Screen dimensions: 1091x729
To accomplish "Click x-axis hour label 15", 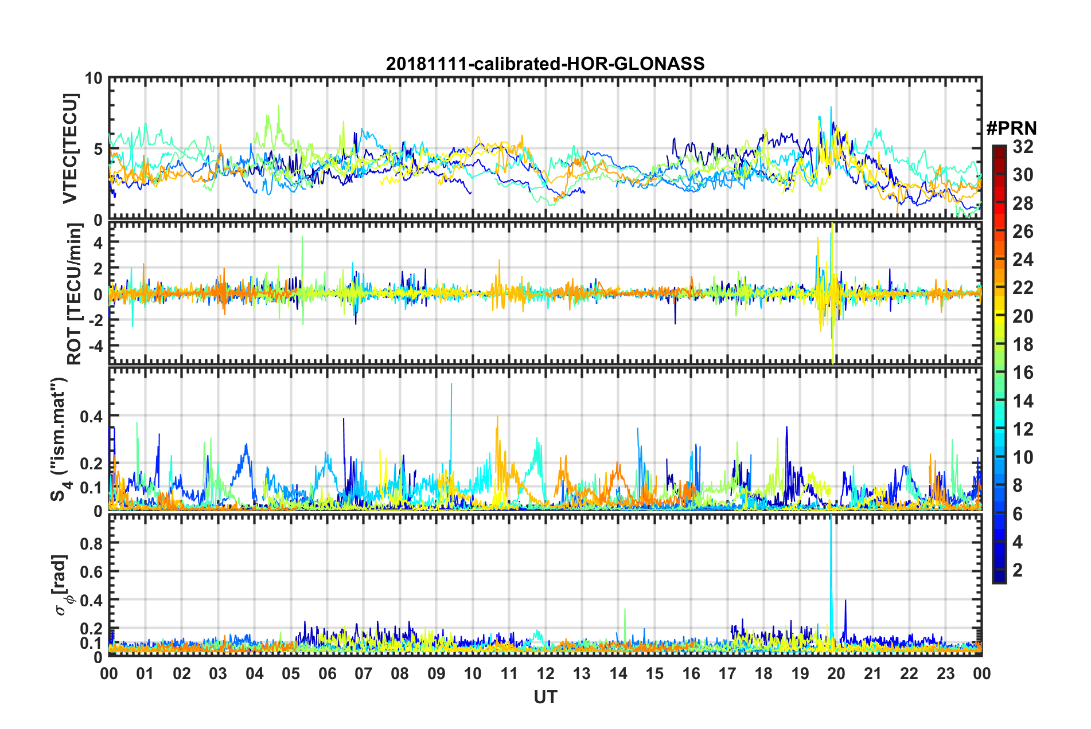I will pyautogui.click(x=654, y=673).
